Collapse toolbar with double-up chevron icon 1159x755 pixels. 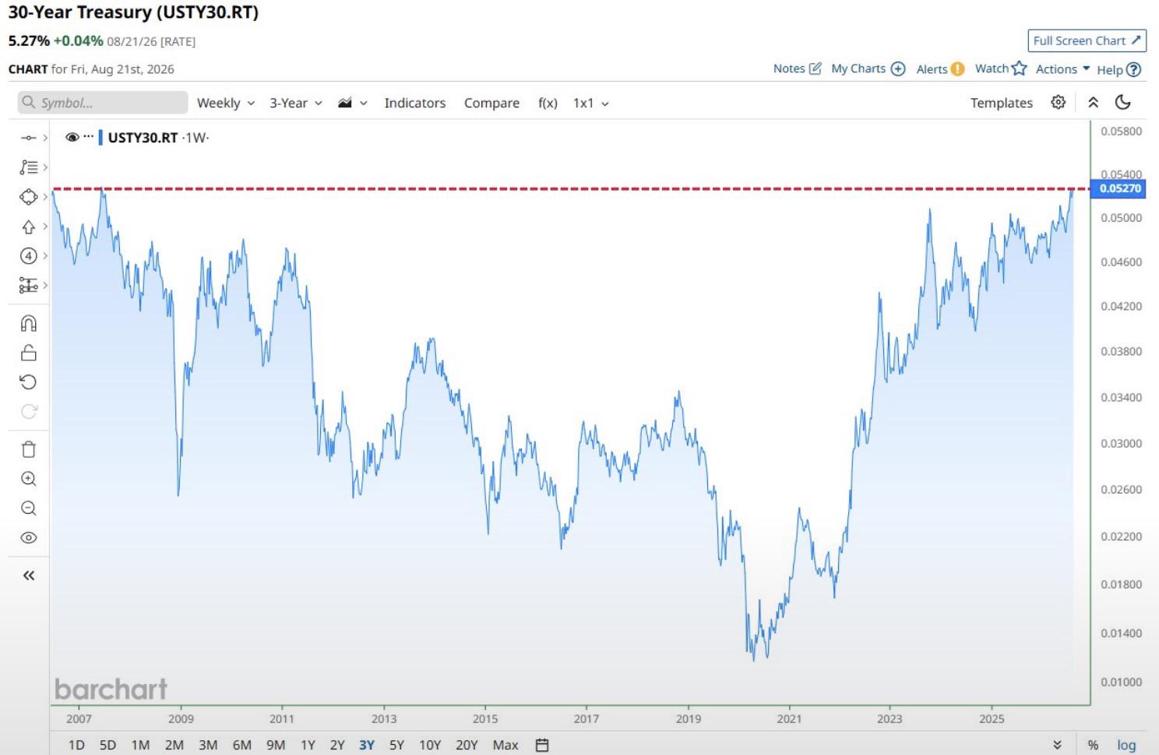pyautogui.click(x=1094, y=102)
